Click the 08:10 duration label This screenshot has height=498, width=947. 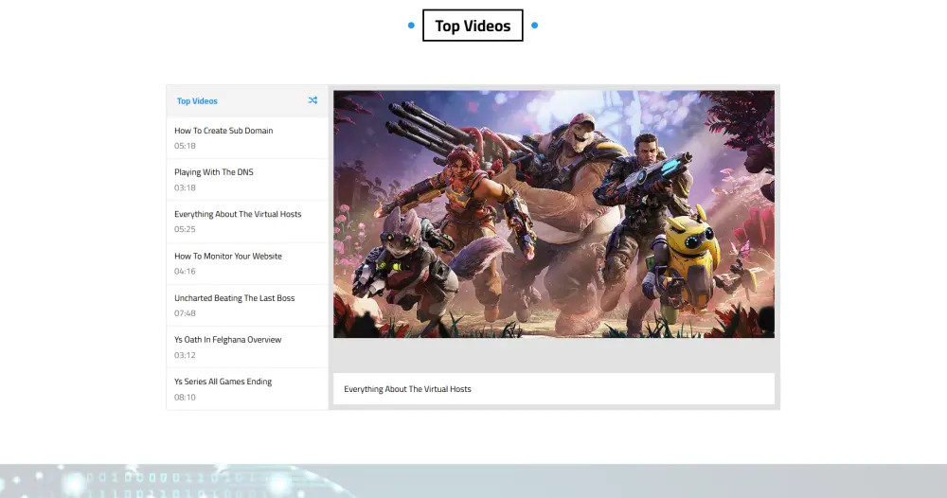(185, 398)
